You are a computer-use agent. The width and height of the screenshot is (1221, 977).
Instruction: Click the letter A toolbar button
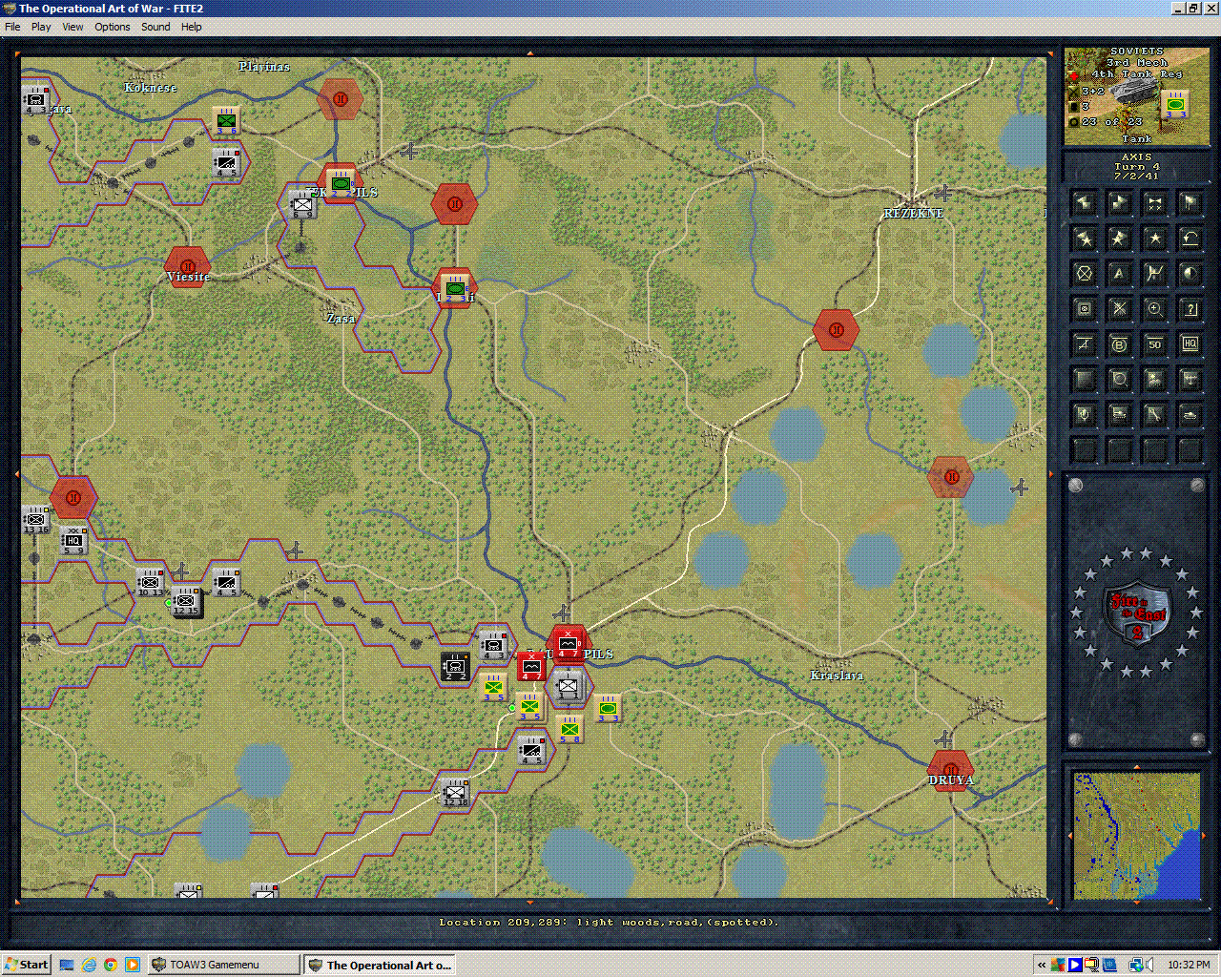pyautogui.click(x=1119, y=274)
